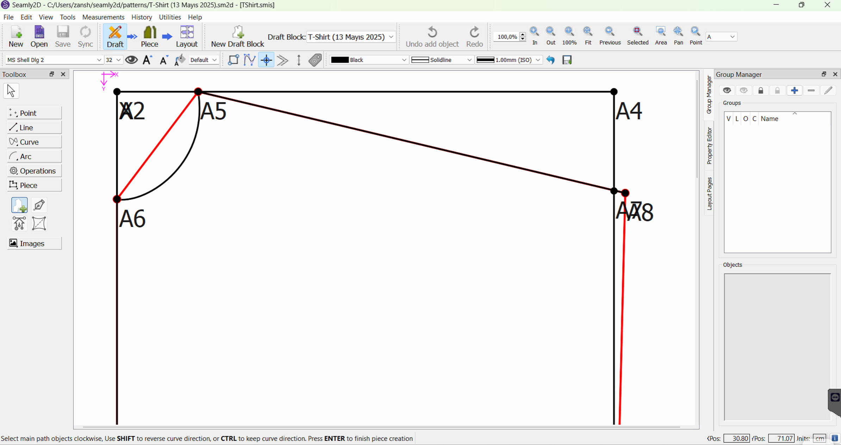Show all groups with eye icon

(727, 90)
